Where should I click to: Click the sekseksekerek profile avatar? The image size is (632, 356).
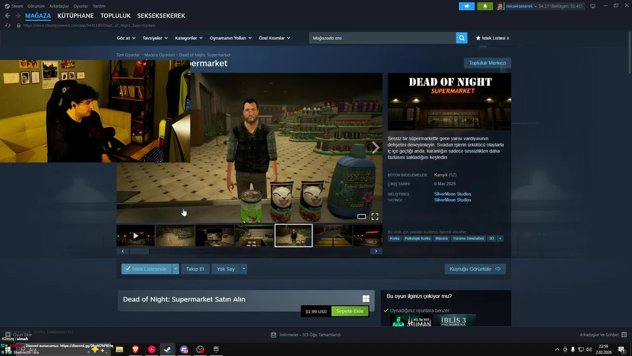(500, 6)
